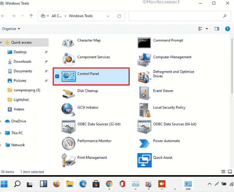
Task: Show hidden system tray icons chevron
Action: [x=209, y=184]
